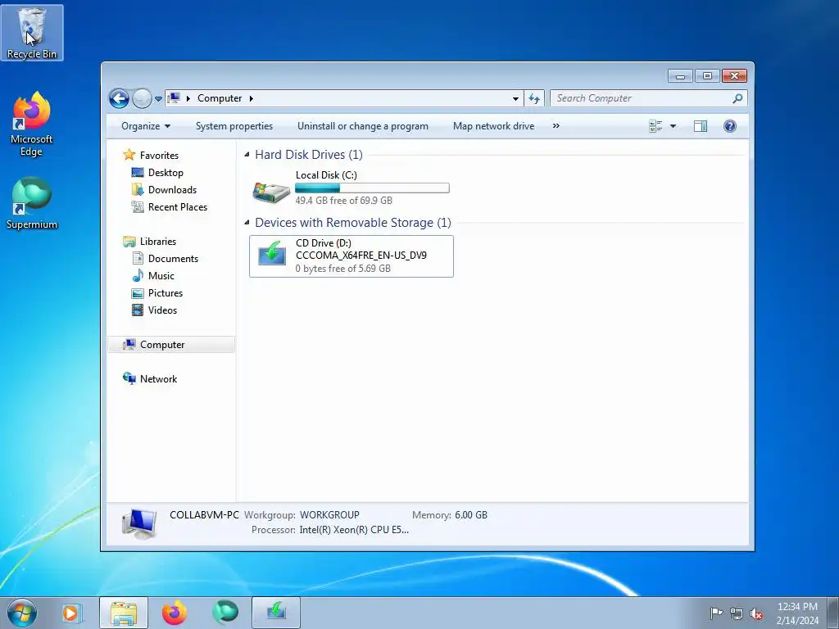This screenshot has height=629, width=839.
Task: Select the Supermium desktop shortcut
Action: point(32,203)
